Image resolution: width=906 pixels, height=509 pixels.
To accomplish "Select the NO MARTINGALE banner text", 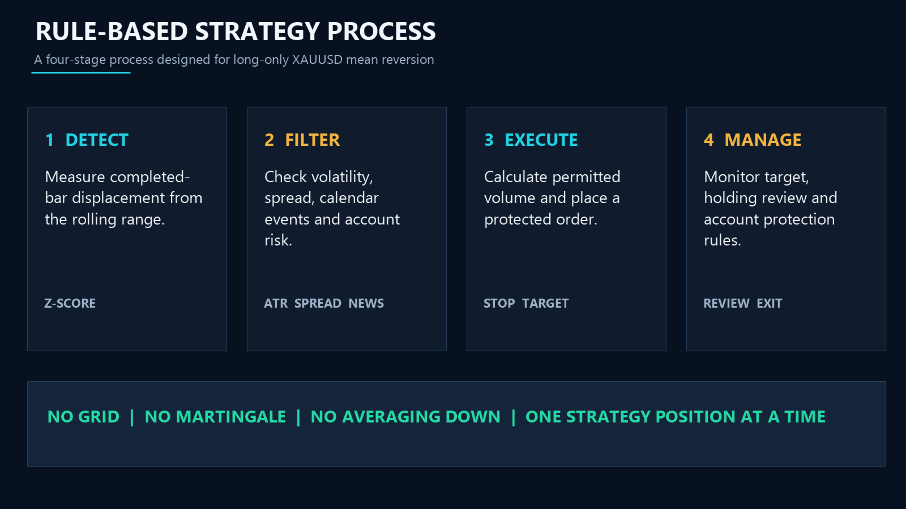I will (x=215, y=417).
